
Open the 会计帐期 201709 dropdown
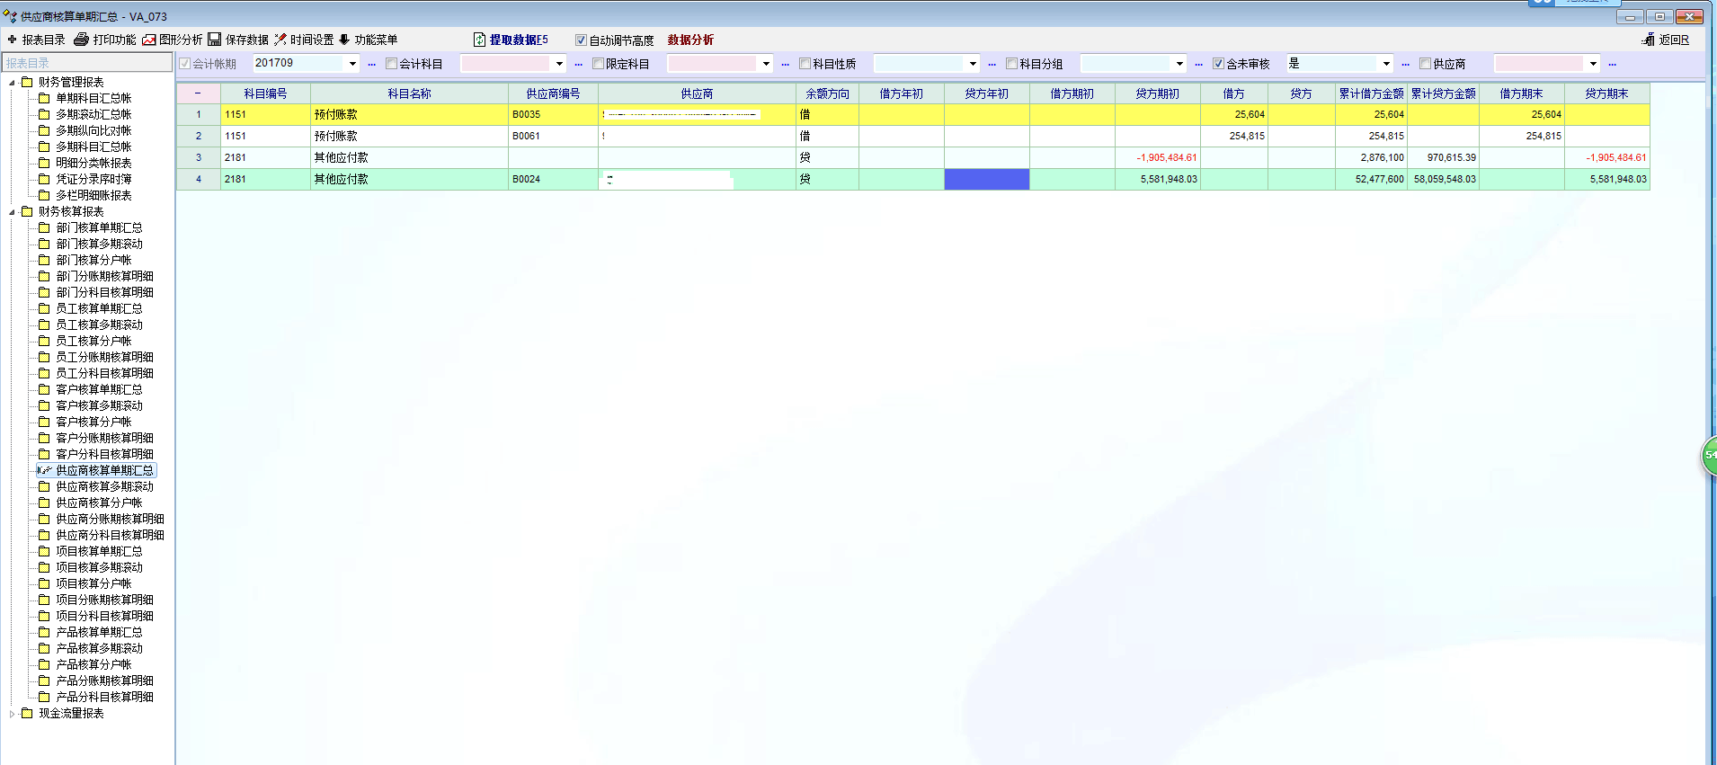(352, 64)
